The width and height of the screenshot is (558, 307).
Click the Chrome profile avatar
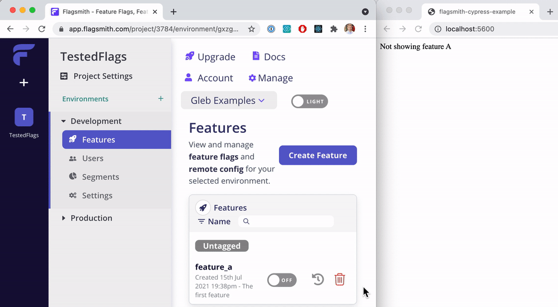[349, 29]
